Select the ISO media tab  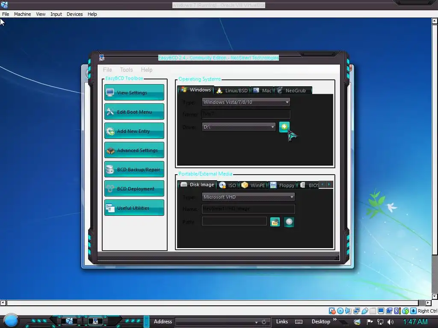pos(228,185)
